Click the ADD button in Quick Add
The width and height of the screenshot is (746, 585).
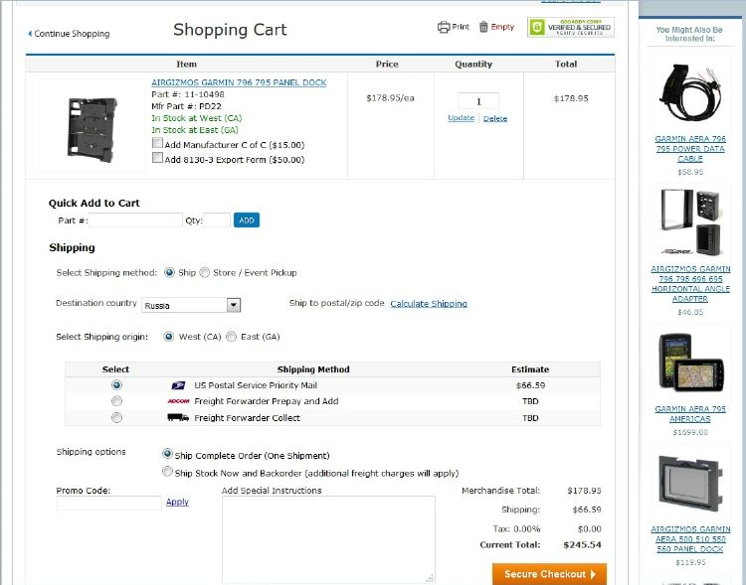(247, 220)
